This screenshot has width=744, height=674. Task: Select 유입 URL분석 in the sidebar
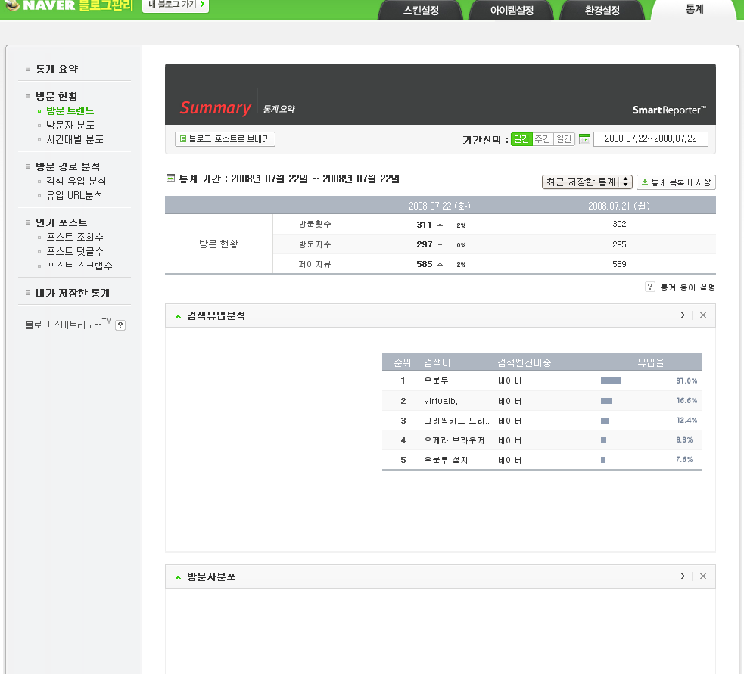pyautogui.click(x=74, y=195)
